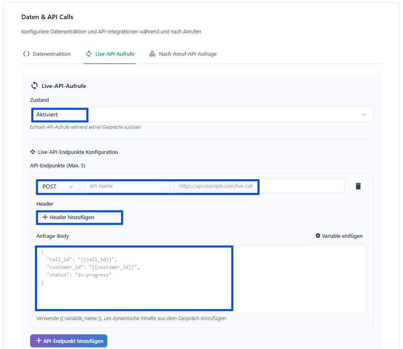Open the Zustand dropdown showing Aktiviert
The image size is (403, 349).
click(202, 114)
